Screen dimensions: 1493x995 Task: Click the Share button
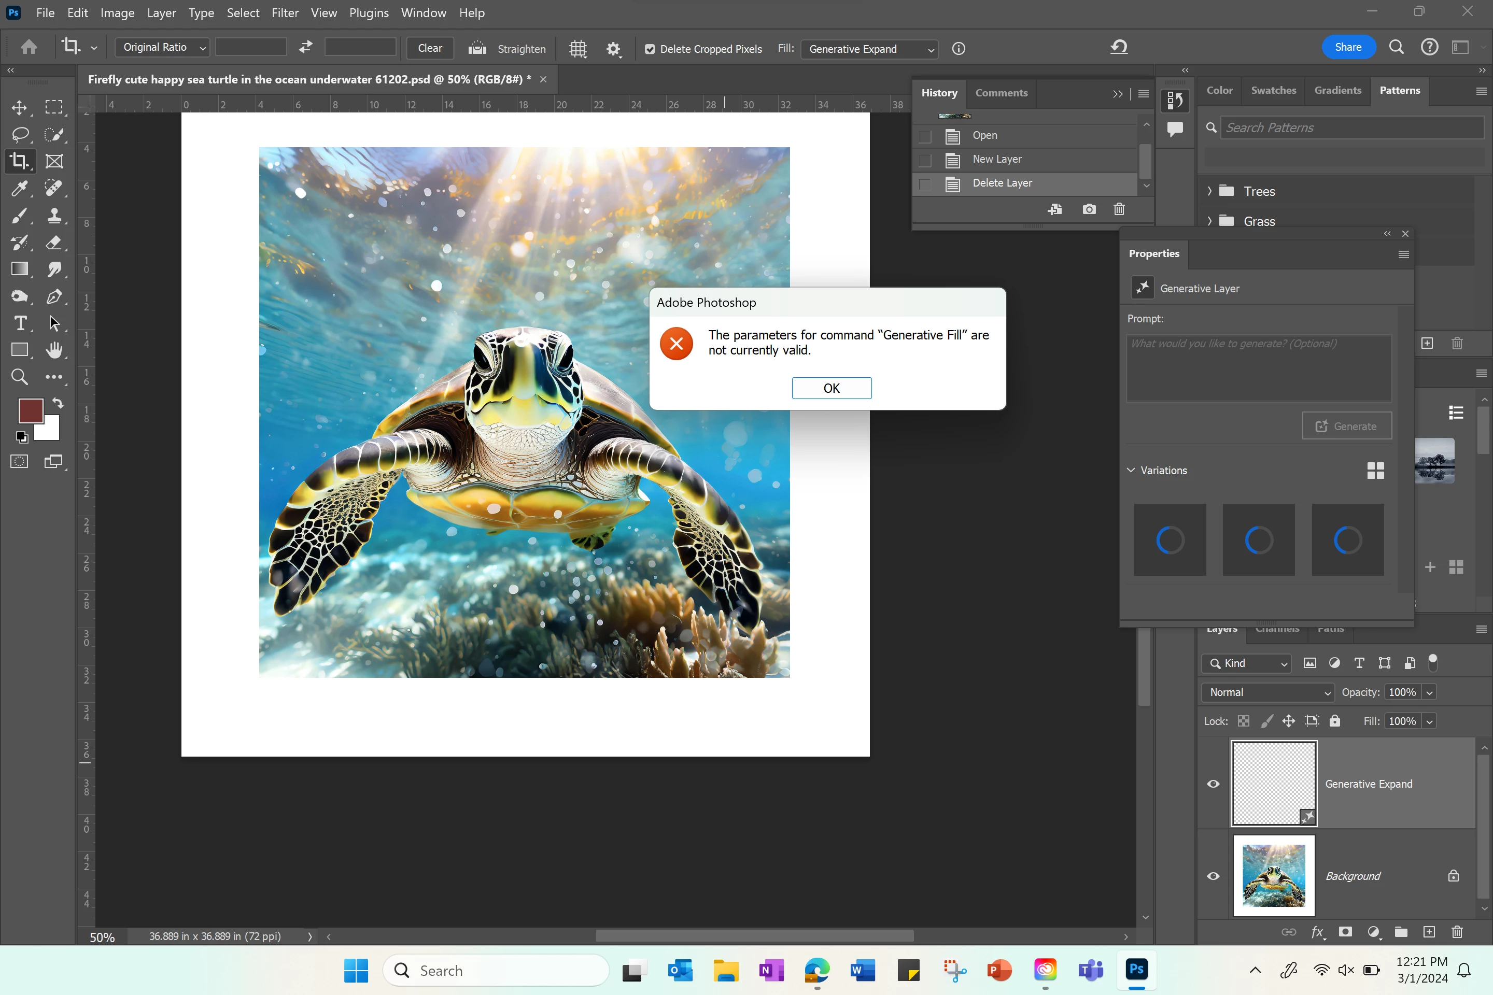click(1348, 47)
